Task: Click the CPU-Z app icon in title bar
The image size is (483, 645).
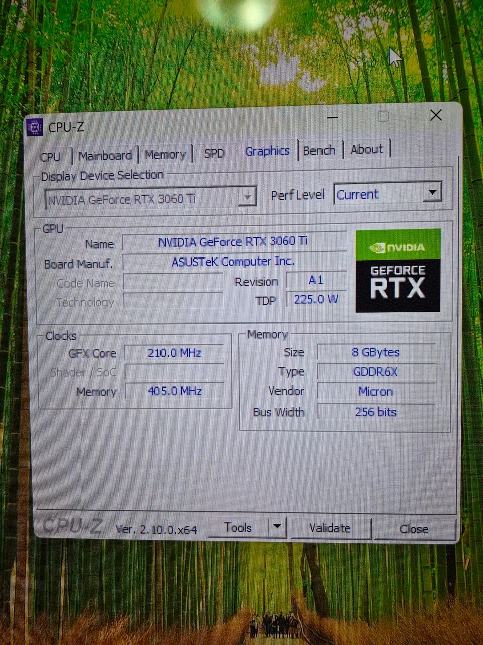Action: 35,128
